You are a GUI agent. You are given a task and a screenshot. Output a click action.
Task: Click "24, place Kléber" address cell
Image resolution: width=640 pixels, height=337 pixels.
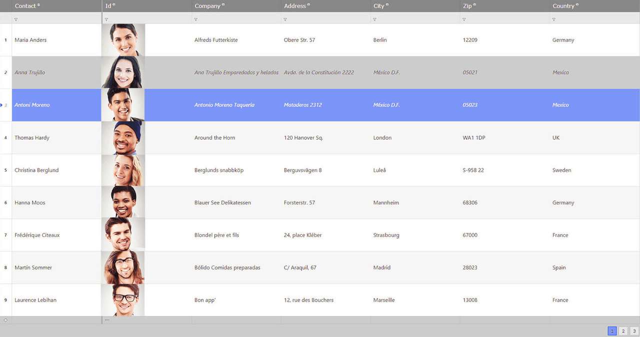(x=303, y=235)
